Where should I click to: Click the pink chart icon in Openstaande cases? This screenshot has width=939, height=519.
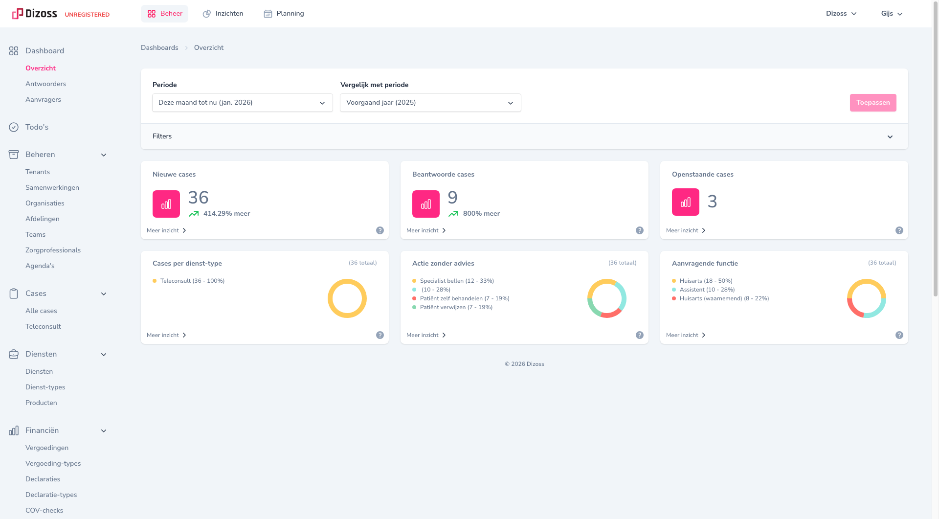click(x=685, y=202)
